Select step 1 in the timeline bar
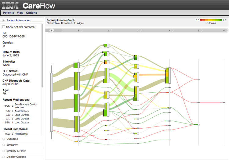This screenshot has height=160, width=229. (78, 30)
